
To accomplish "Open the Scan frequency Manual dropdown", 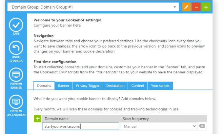I will [159, 126].
